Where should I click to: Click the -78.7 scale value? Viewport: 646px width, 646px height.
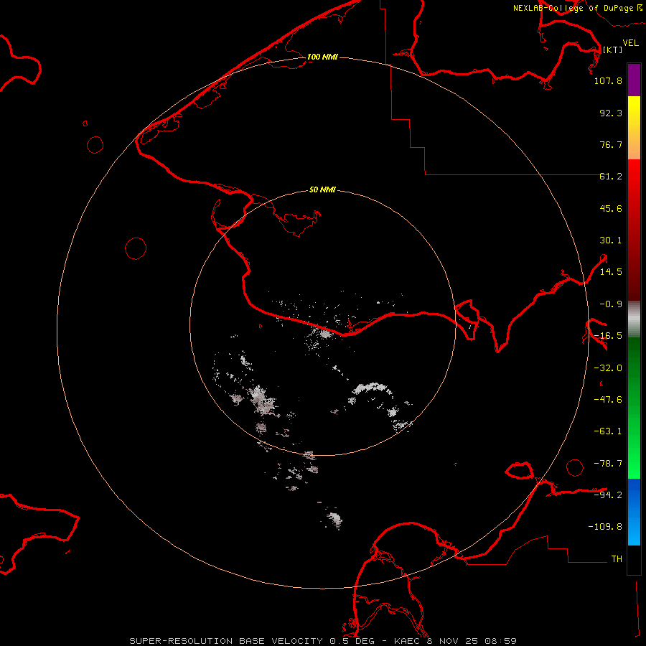[608, 464]
